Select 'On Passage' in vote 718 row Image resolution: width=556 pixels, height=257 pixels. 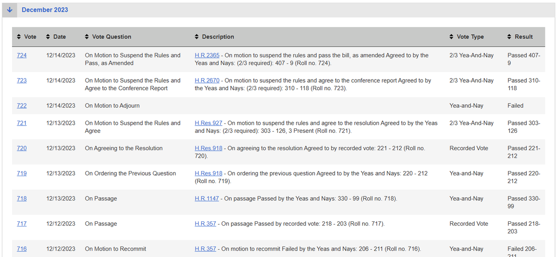coord(101,198)
